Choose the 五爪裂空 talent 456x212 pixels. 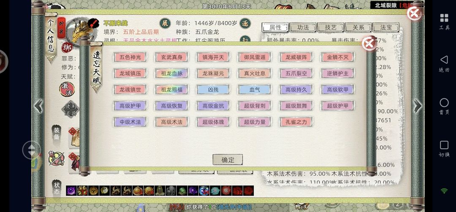coord(296,73)
